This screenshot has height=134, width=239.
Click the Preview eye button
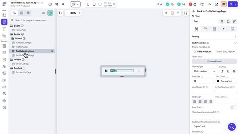point(224,4)
